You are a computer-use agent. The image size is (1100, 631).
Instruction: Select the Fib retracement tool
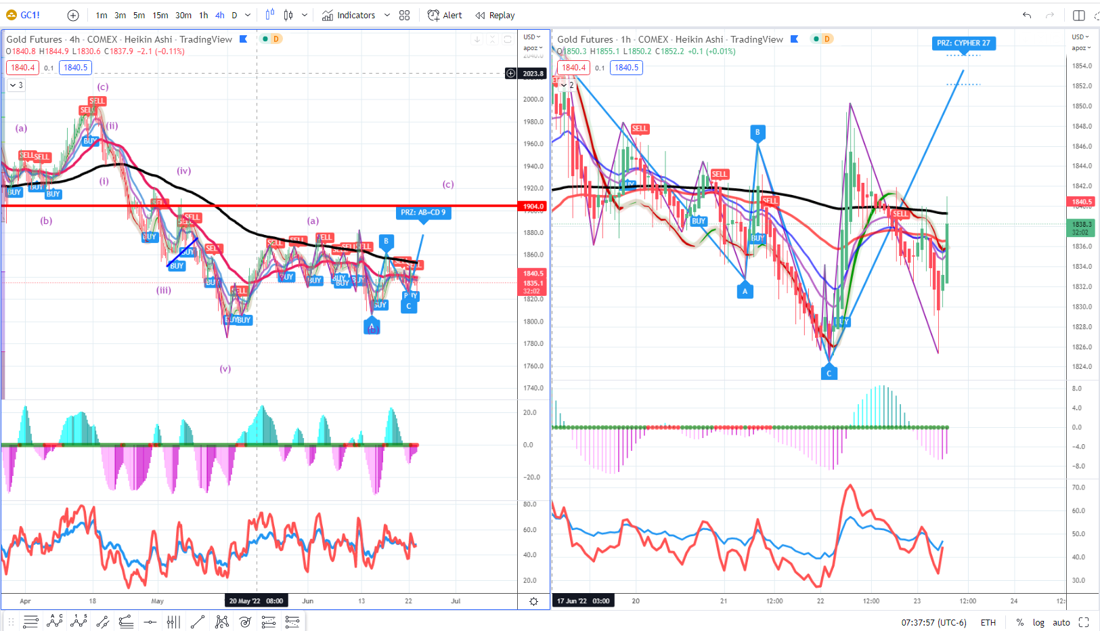pos(269,622)
